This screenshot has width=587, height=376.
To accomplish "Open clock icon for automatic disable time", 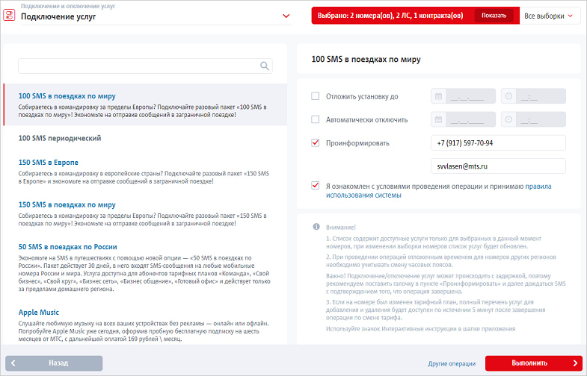I will pos(508,119).
